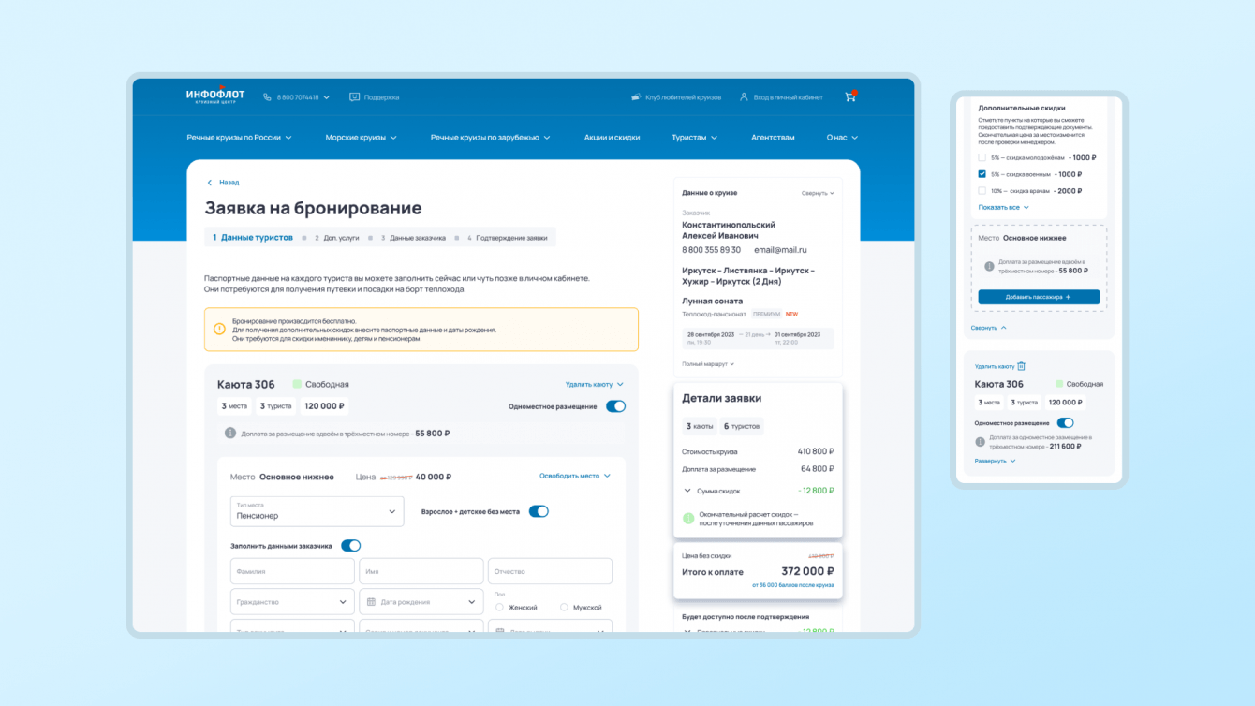This screenshot has width=1255, height=706.
Task: Click trash icon next to mobile Удалить каюту
Action: (1022, 366)
